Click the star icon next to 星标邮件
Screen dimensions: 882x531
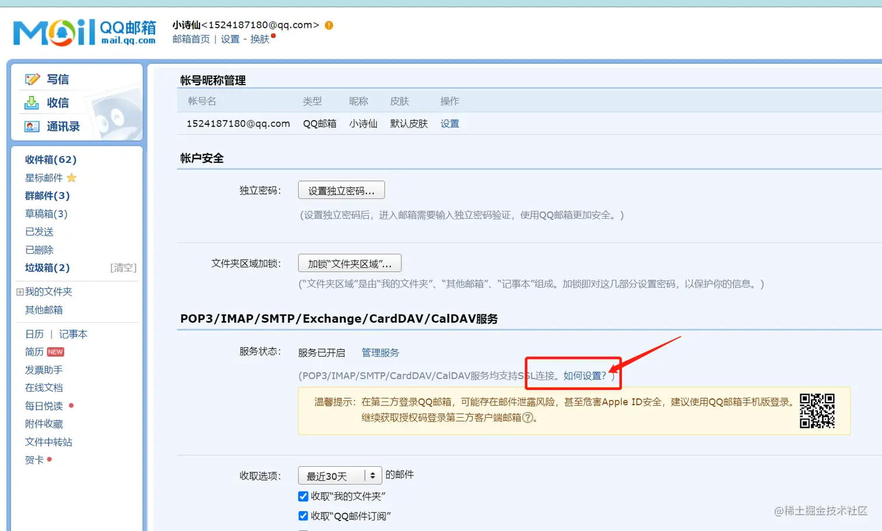tap(72, 177)
